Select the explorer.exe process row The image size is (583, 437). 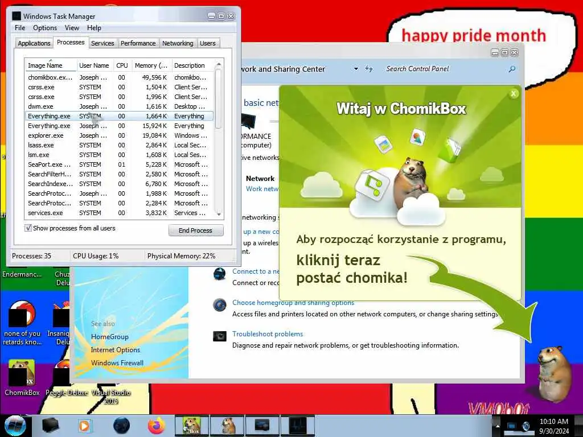point(119,135)
